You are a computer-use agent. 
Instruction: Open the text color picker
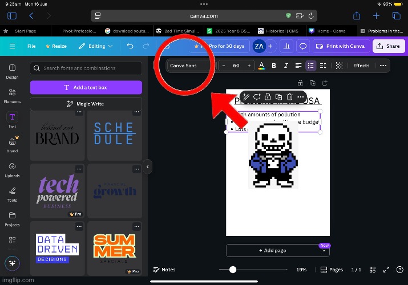click(x=261, y=66)
